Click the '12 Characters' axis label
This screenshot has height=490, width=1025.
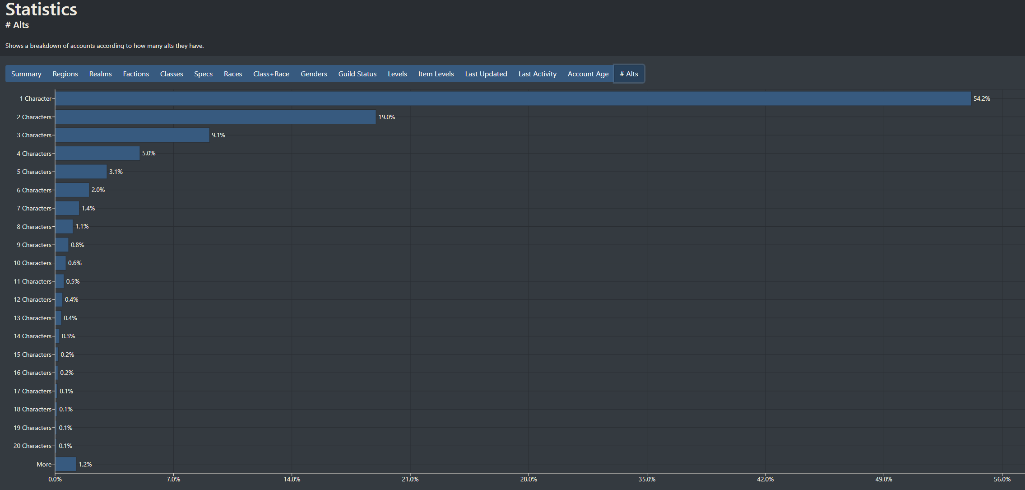click(32, 299)
